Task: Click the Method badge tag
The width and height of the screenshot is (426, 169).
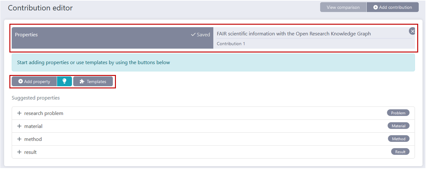Action: 398,139
